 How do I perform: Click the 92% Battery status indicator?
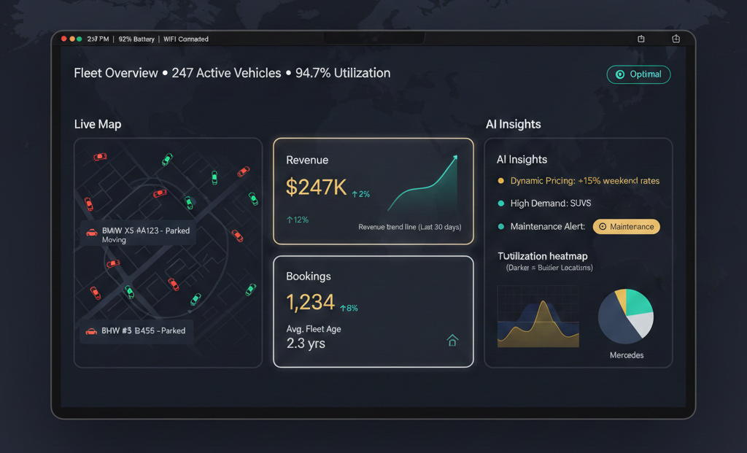136,39
